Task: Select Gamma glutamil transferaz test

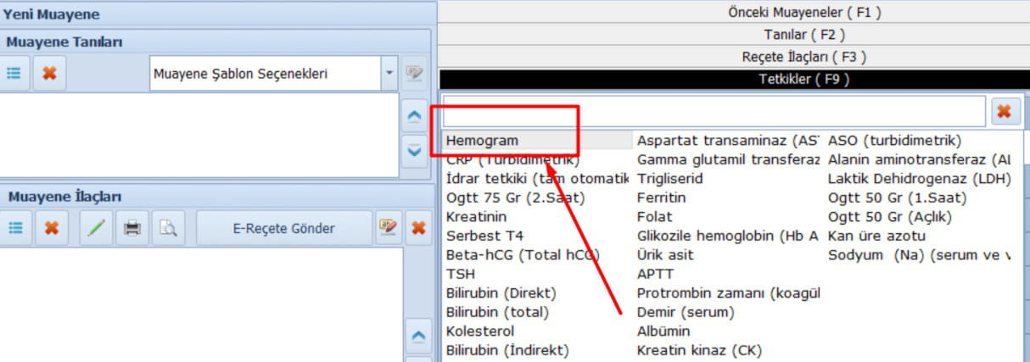Action: (728, 159)
